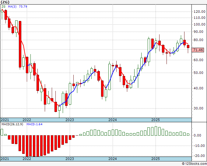
Task: Click 2023 on the MACD timeline
Action: (70, 159)
